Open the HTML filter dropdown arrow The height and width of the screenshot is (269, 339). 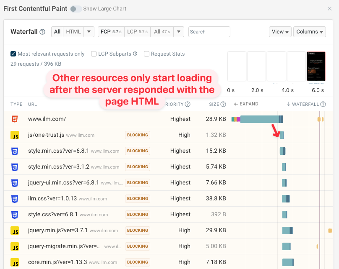(x=89, y=31)
